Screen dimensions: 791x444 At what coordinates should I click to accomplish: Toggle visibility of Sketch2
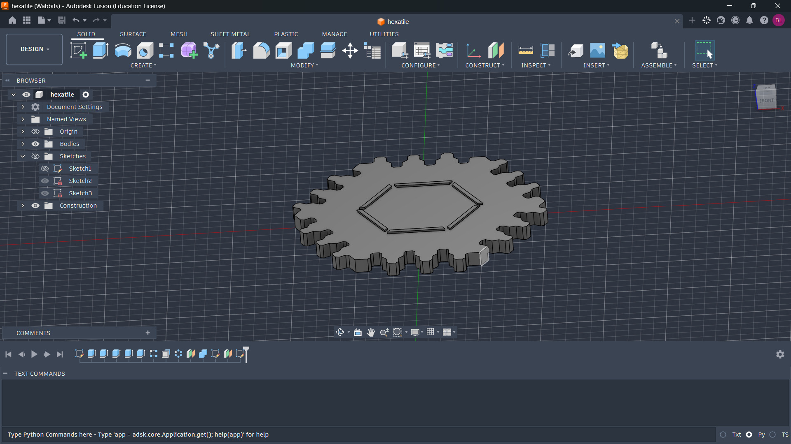coord(45,181)
